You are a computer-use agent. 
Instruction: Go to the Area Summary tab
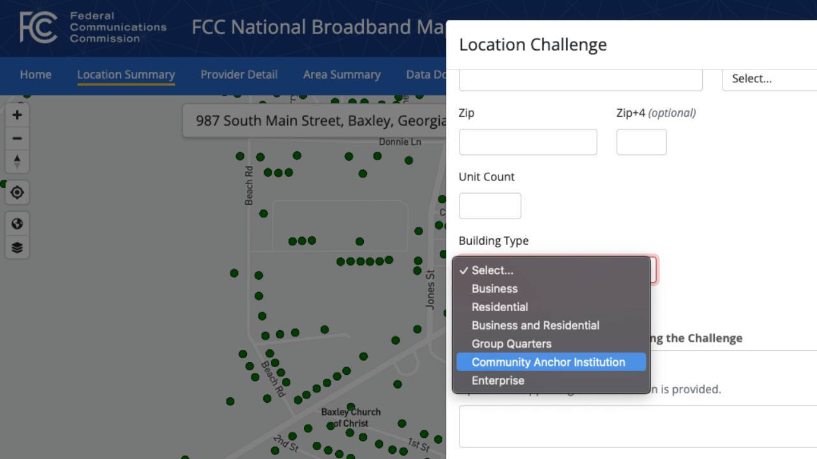click(341, 75)
